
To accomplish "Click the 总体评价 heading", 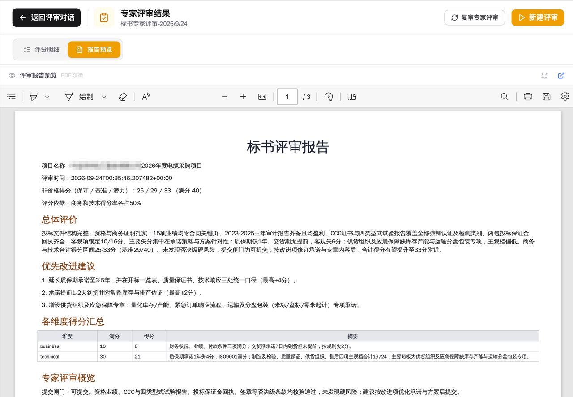I will tap(60, 220).
